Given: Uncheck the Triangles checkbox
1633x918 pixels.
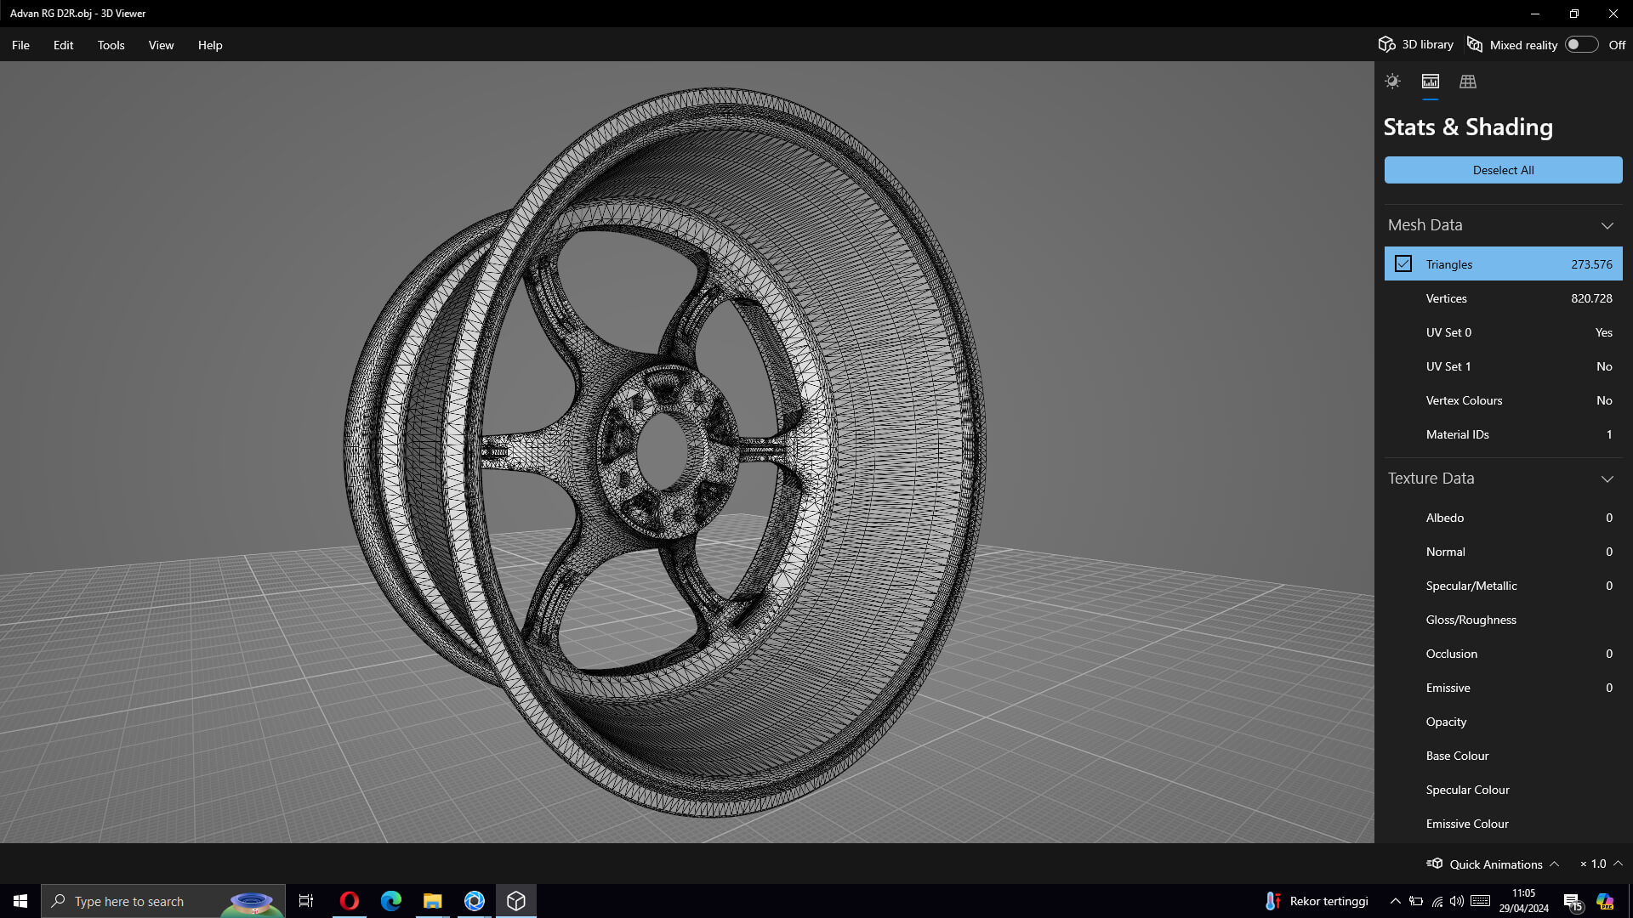Looking at the screenshot, I should pos(1403,264).
